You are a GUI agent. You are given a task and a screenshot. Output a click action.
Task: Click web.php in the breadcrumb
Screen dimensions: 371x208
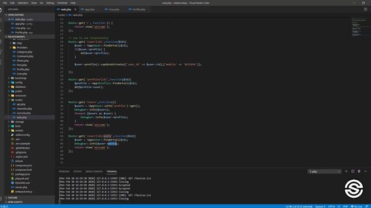pyautogui.click(x=78, y=15)
